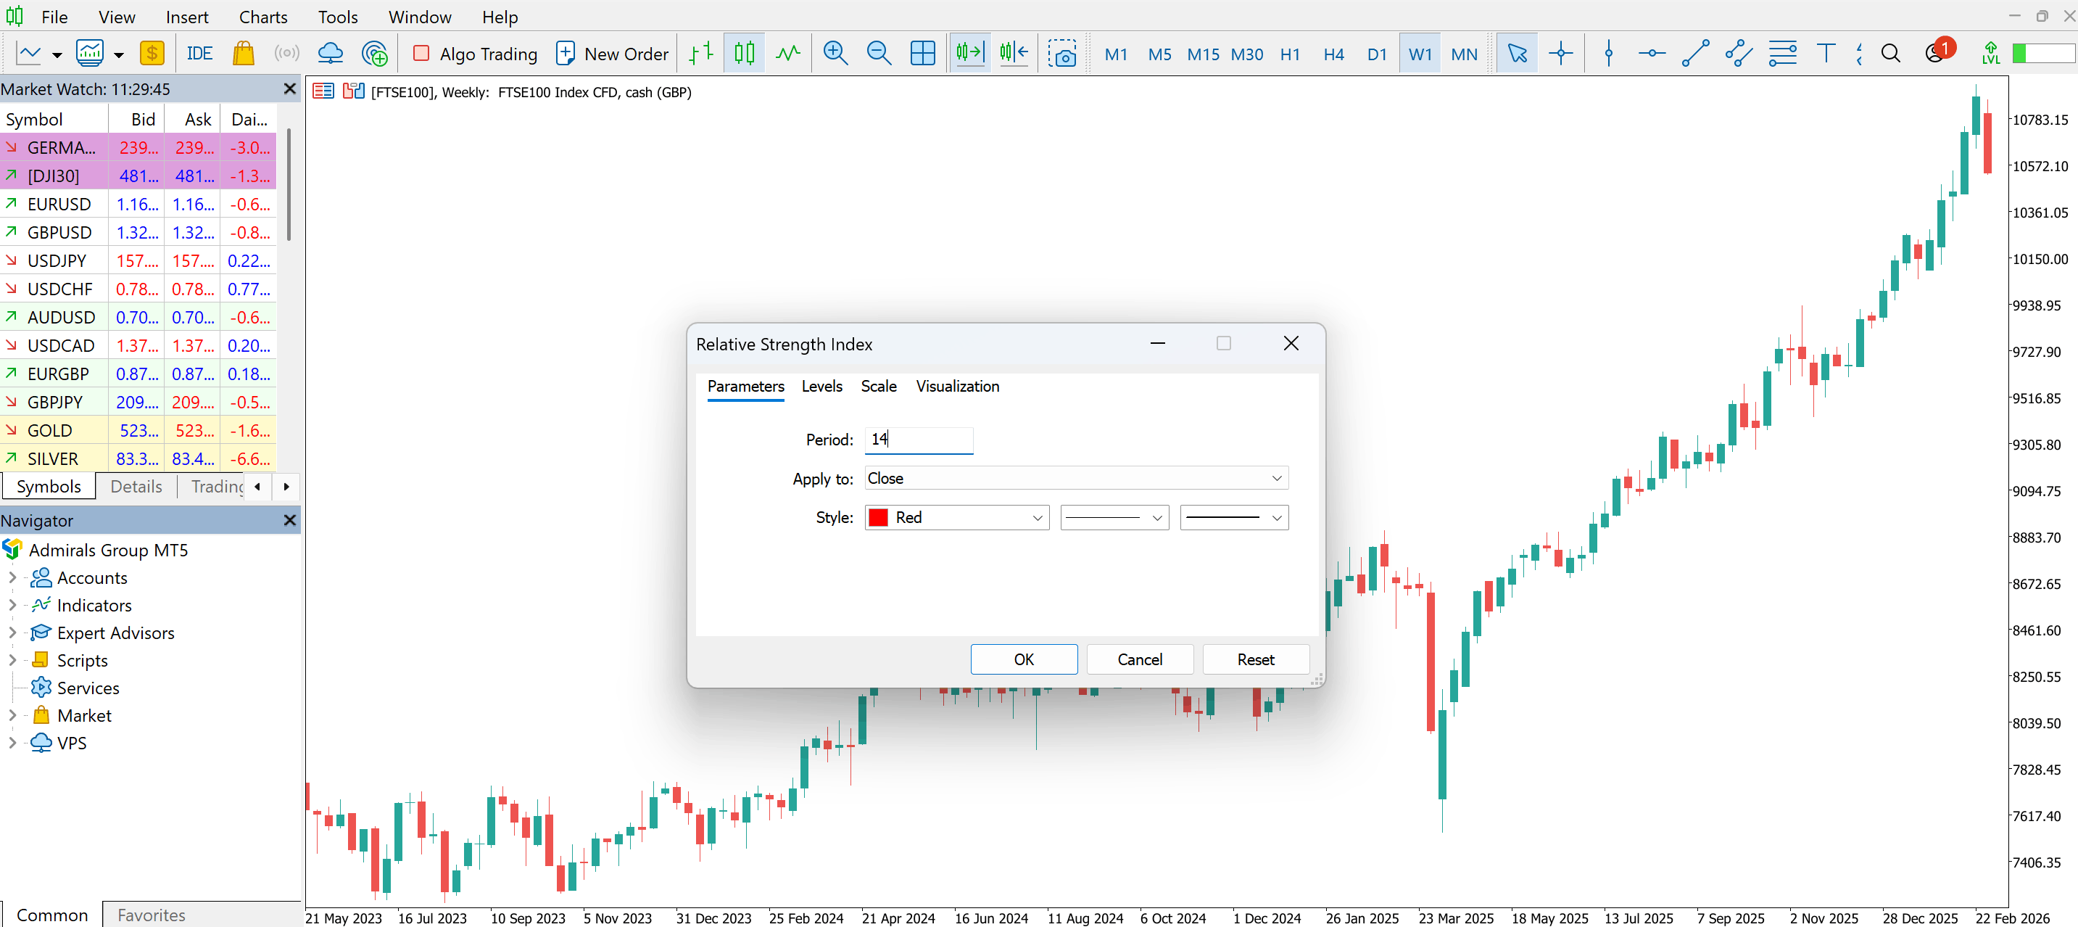Draw a vertical line

point(1608,54)
